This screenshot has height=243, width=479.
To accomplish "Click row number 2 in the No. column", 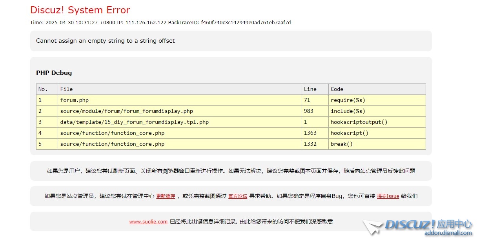I will pos(47,111).
